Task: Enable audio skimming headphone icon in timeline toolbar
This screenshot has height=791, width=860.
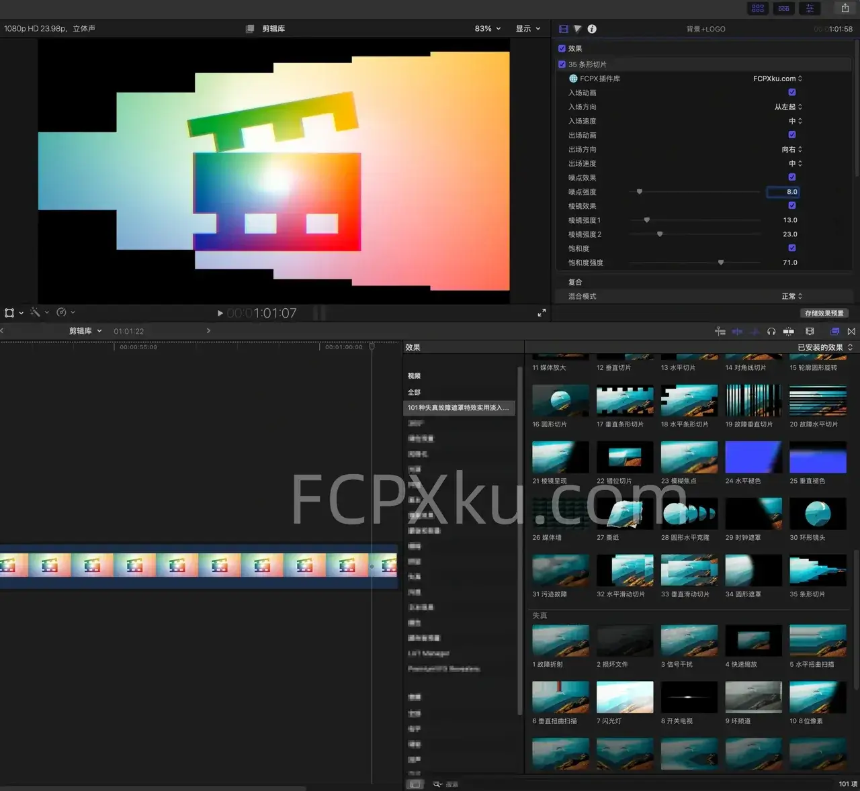Action: 771,331
